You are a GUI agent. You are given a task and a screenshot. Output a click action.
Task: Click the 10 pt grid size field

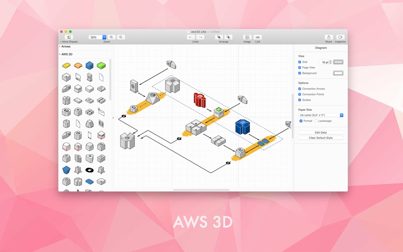(x=324, y=62)
